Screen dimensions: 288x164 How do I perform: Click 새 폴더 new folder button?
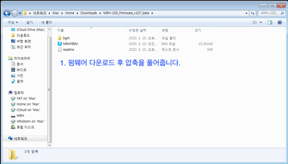(x=46, y=22)
